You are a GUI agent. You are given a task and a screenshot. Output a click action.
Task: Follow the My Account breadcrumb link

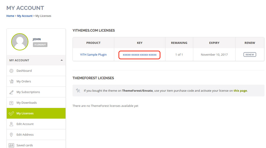pyautogui.click(x=25, y=16)
